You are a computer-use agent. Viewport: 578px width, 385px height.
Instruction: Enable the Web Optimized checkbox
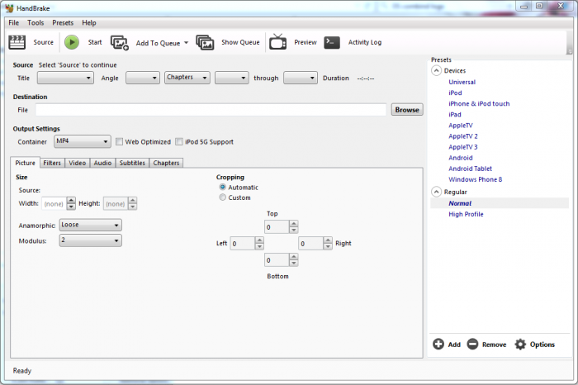[119, 141]
